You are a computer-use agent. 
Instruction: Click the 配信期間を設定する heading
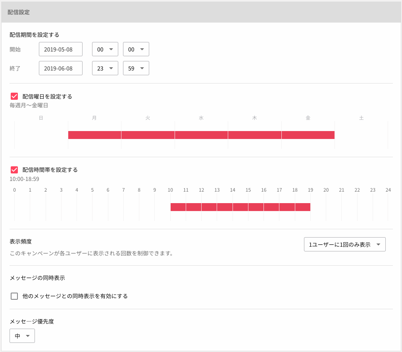coord(35,34)
